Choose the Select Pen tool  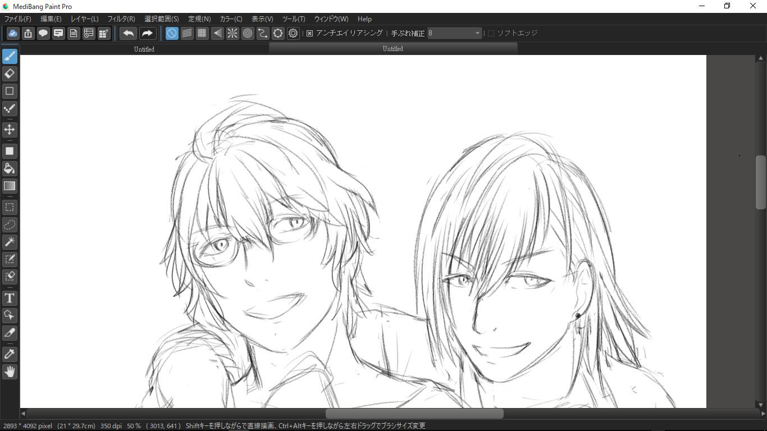10,259
